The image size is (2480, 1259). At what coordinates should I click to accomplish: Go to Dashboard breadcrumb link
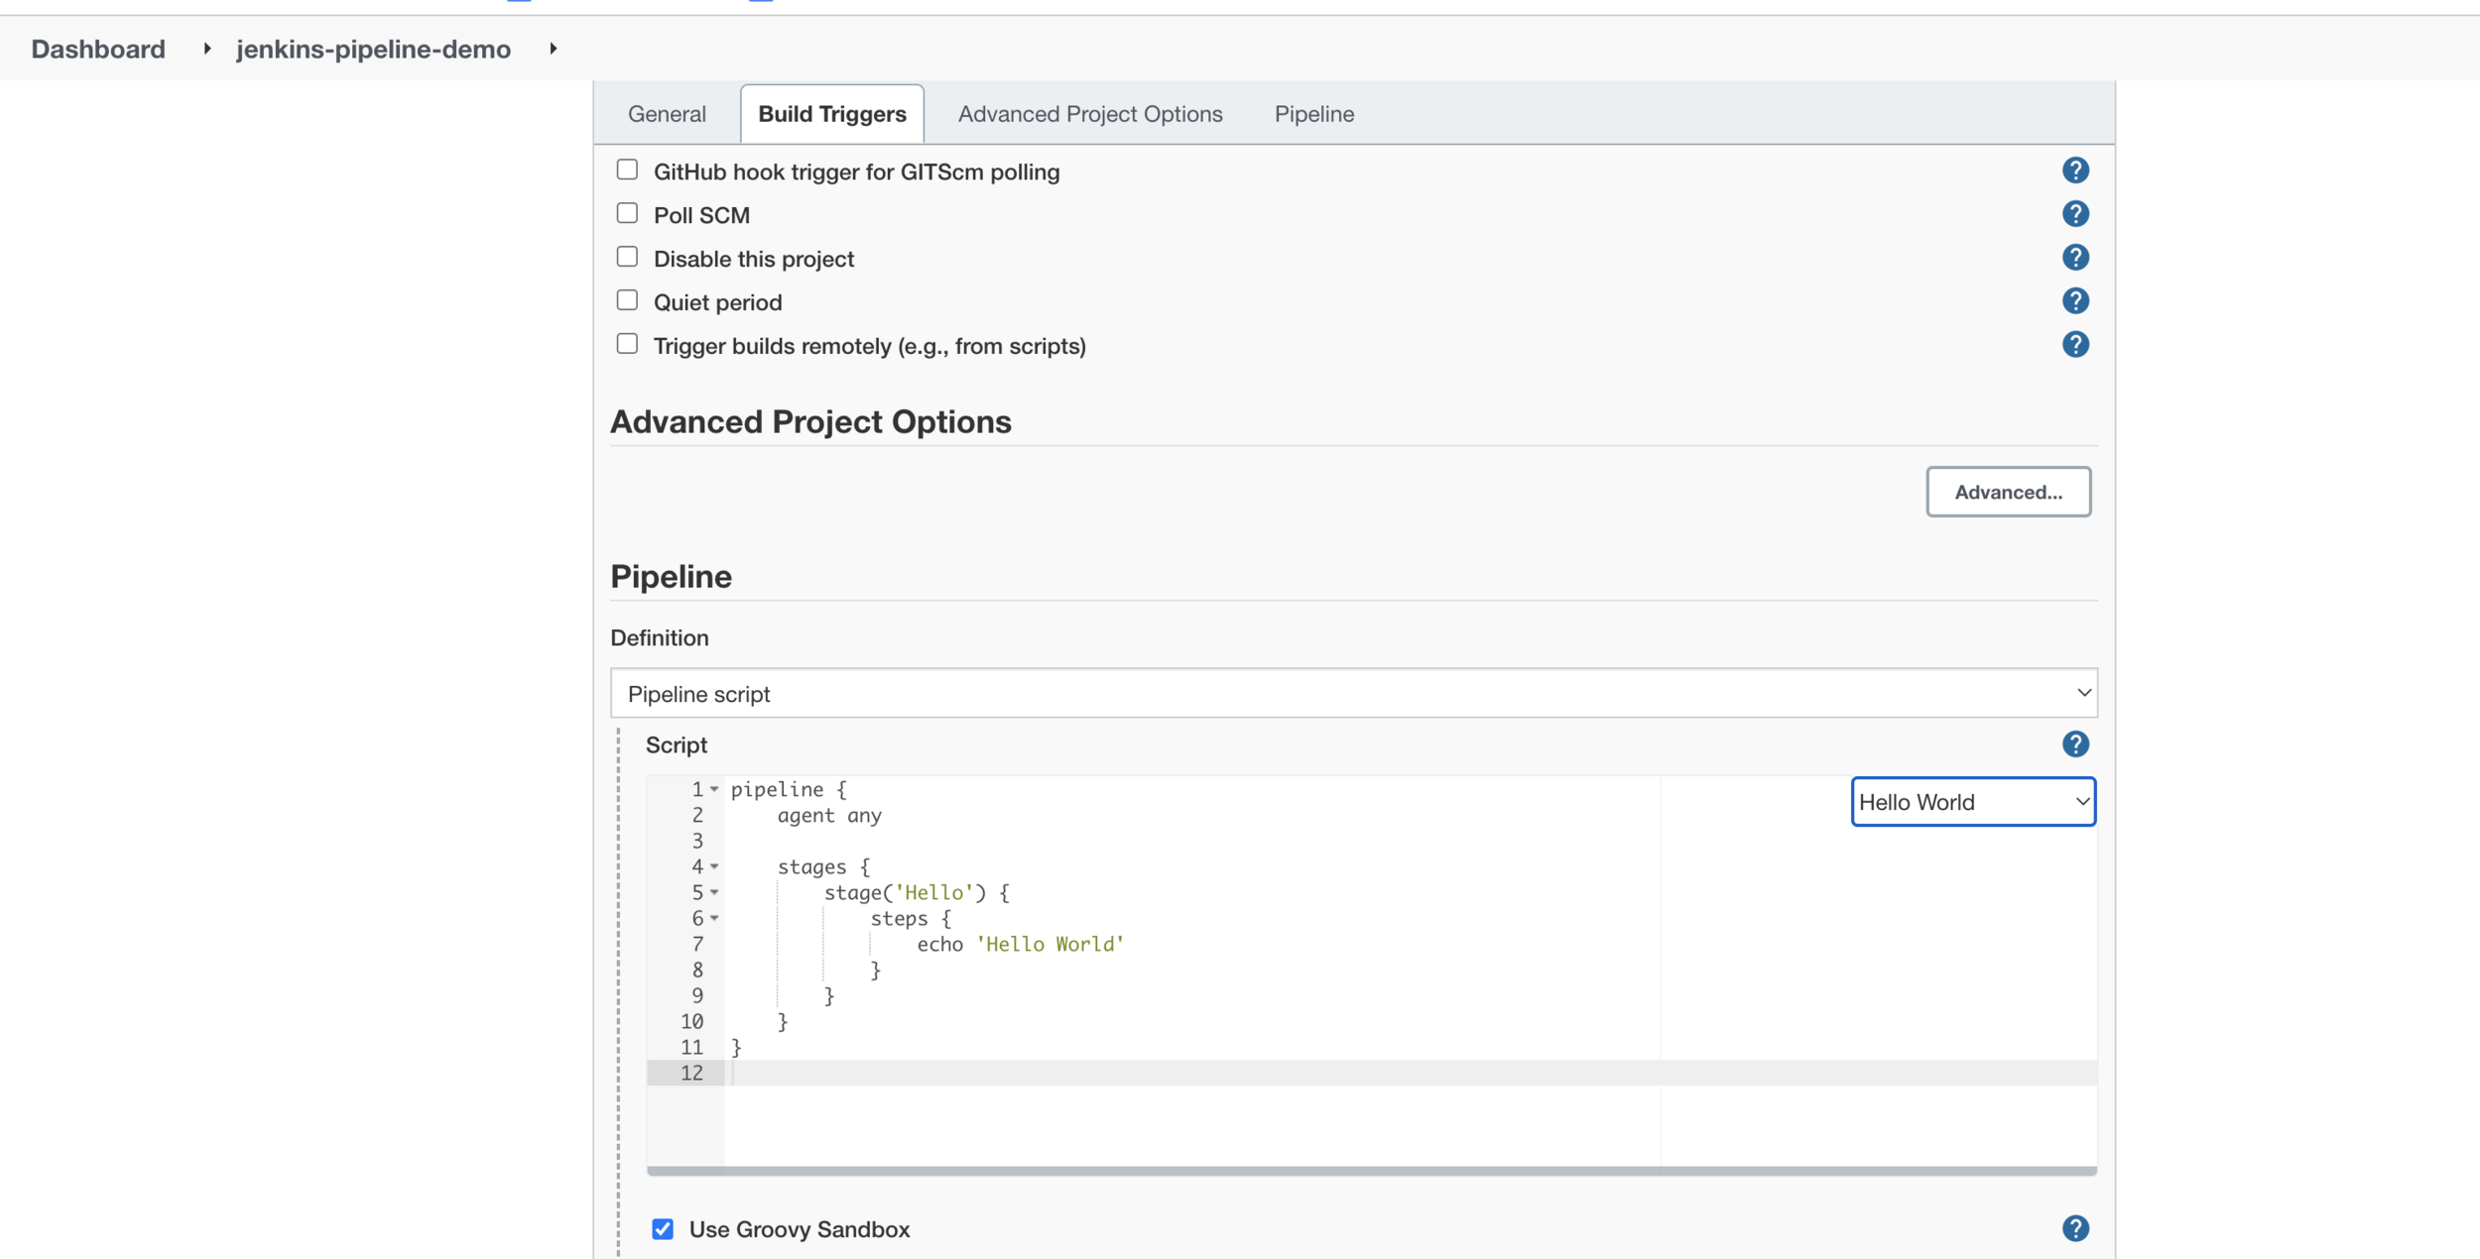click(98, 49)
